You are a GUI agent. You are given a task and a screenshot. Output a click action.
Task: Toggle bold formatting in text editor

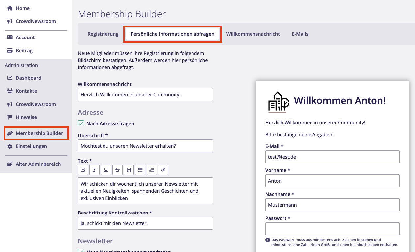83,170
